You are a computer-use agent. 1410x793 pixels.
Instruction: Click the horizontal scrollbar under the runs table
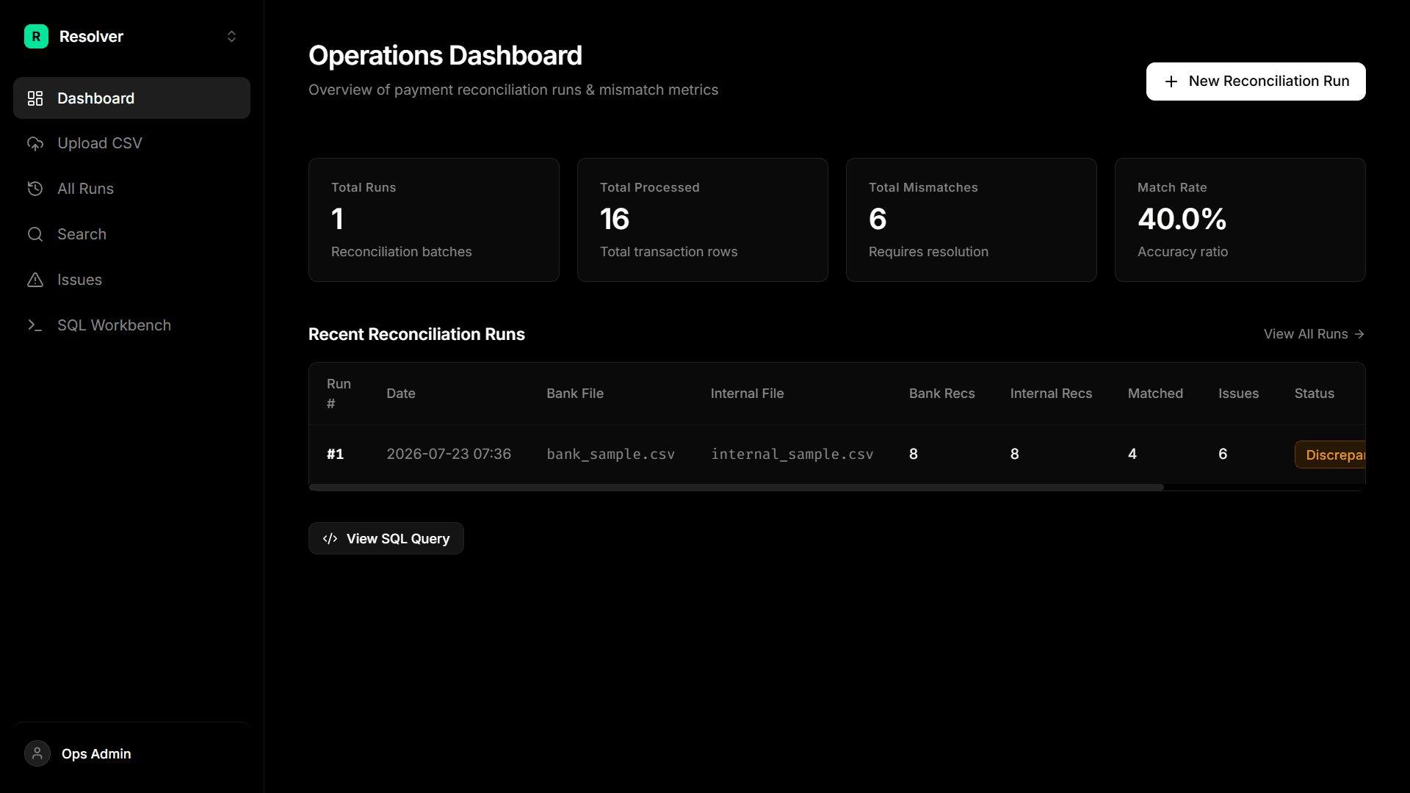coord(737,488)
